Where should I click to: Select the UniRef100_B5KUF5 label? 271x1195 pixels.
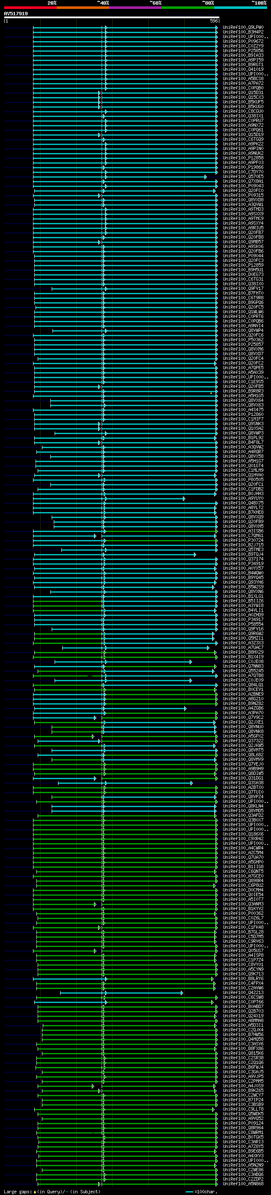tap(243, 102)
